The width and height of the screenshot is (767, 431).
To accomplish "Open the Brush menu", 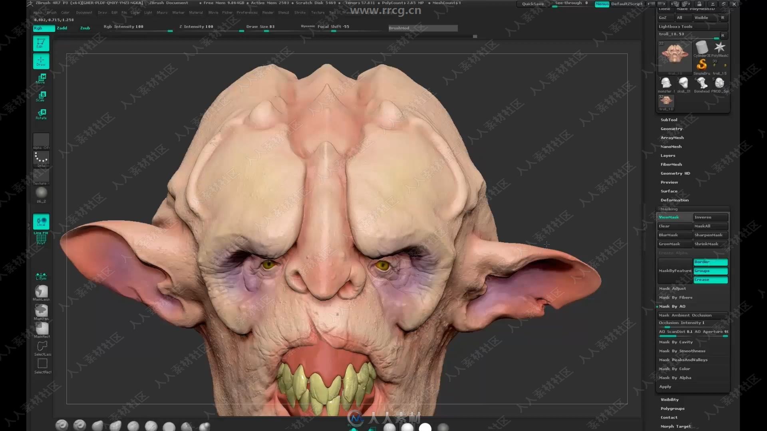I will tap(52, 12).
